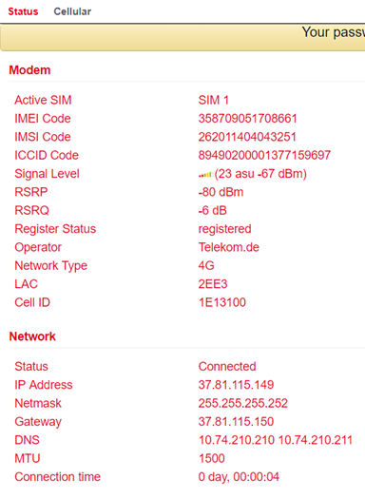
Task: Click the DNS servers value
Action: pyautogui.click(x=276, y=440)
